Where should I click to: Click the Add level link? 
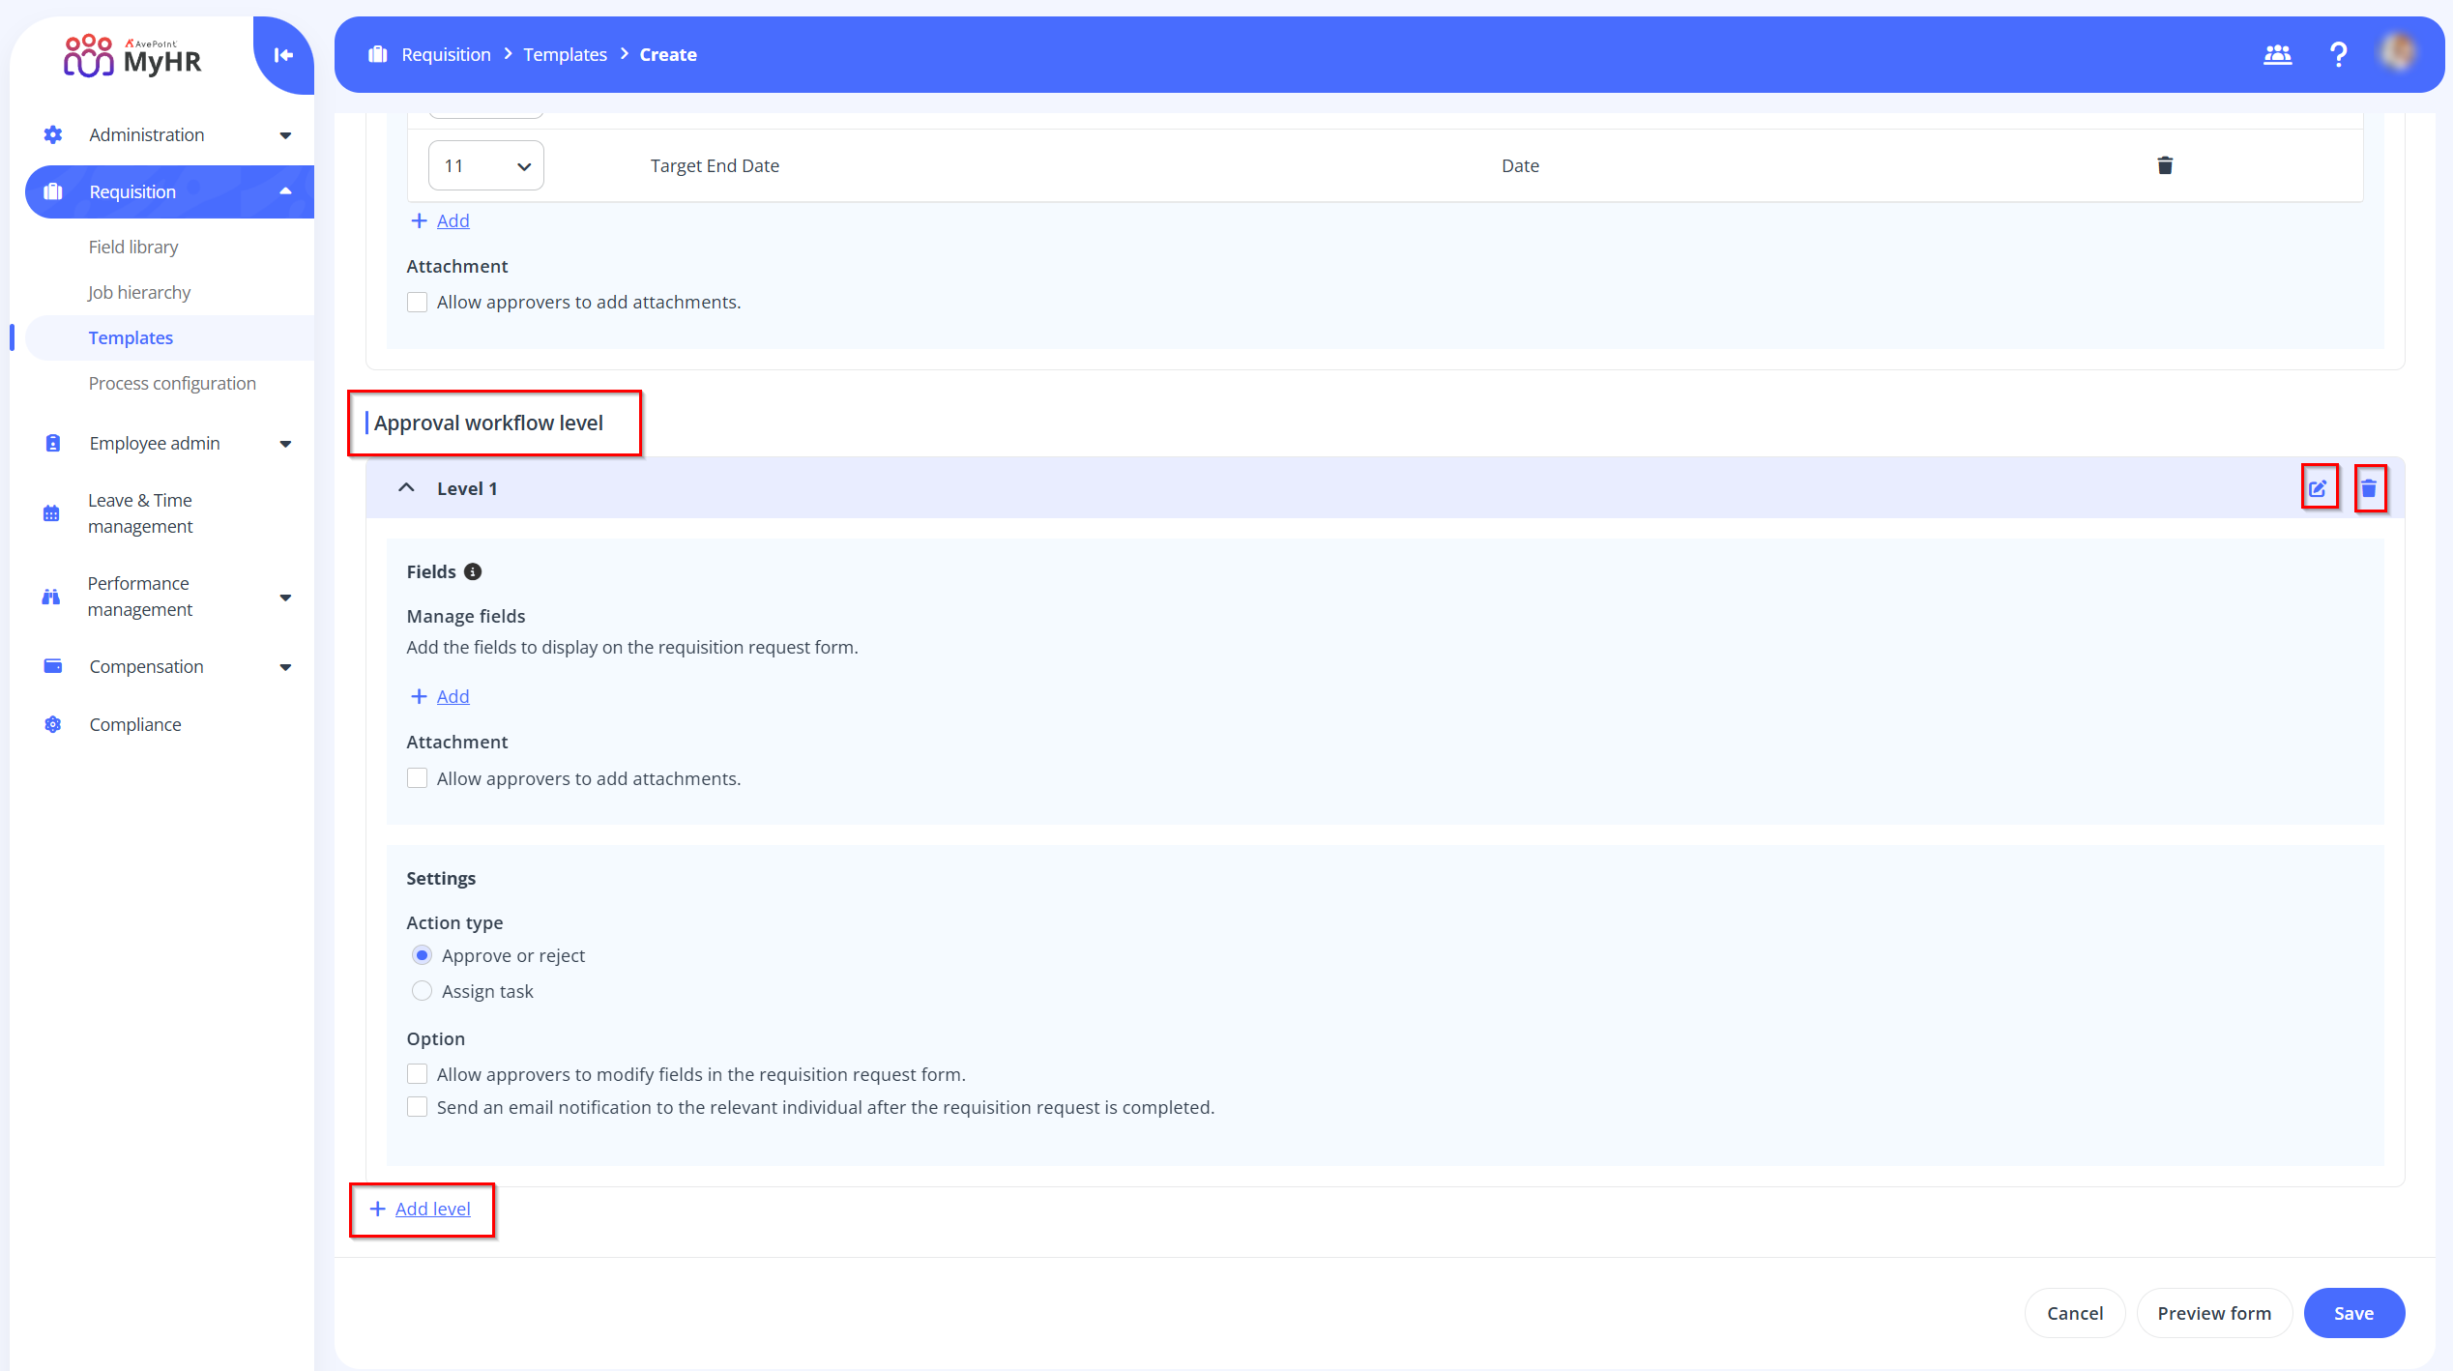tap(432, 1209)
